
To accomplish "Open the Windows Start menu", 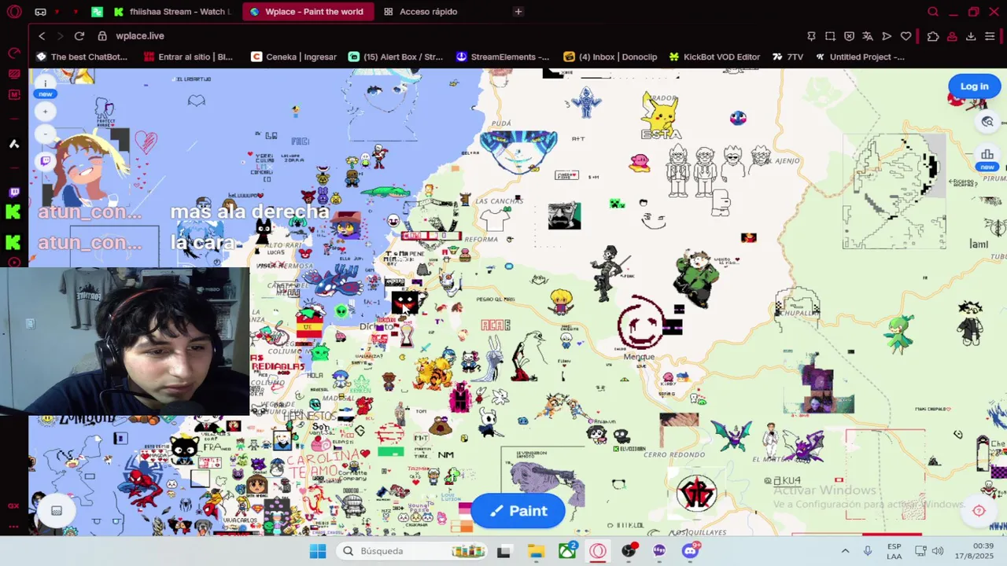I will click(318, 551).
